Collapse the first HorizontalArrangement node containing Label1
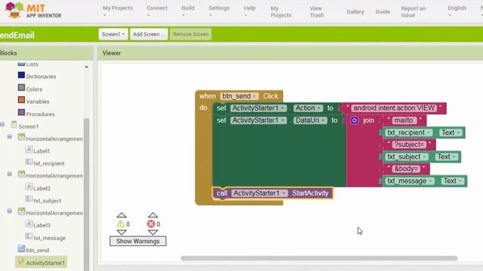Screen dimensions: 483x271 click(10, 137)
